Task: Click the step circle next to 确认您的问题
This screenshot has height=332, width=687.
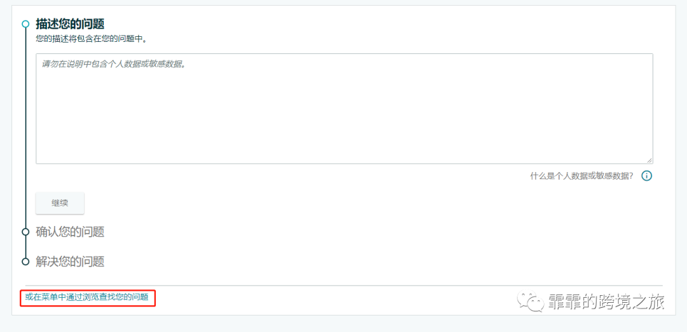Action: pyautogui.click(x=25, y=232)
